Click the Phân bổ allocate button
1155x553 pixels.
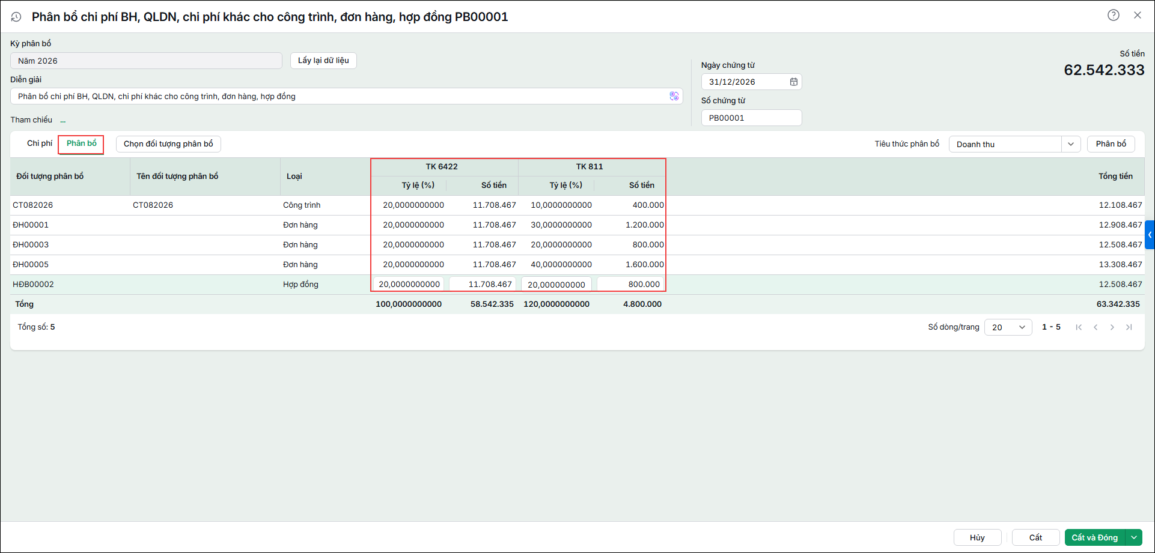1111,144
